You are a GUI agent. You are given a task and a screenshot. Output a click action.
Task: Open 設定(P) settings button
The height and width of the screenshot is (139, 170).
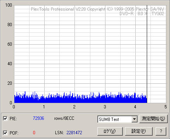click(139, 131)
